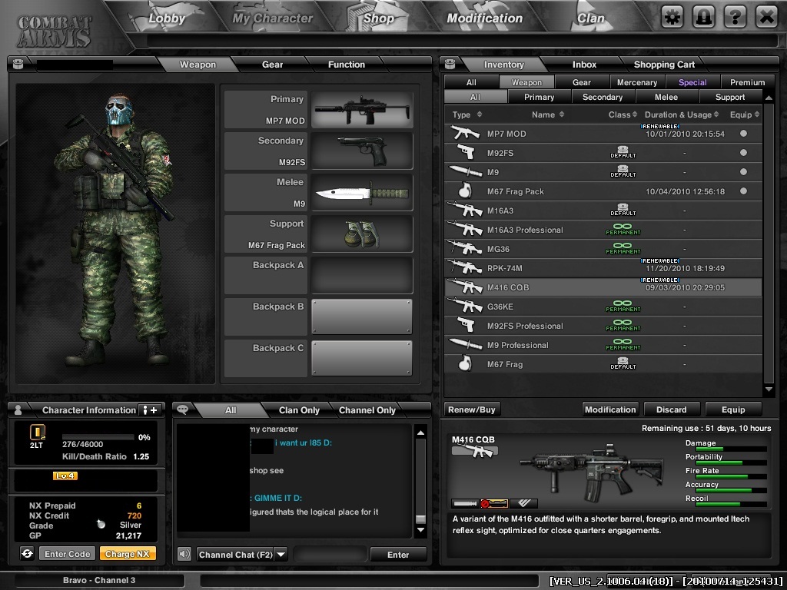Click the M16A3 Professional rifle icon
The height and width of the screenshot is (590, 787).
click(x=465, y=229)
